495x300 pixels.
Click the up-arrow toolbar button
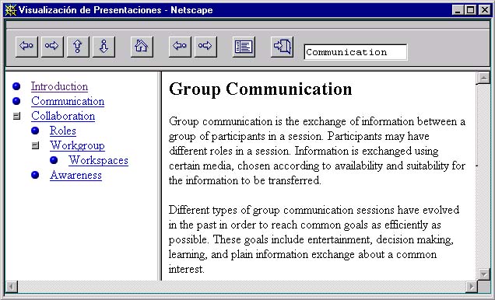pyautogui.click(x=78, y=47)
